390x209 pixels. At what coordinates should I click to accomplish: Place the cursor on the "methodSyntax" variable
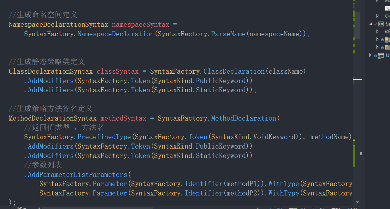point(123,118)
